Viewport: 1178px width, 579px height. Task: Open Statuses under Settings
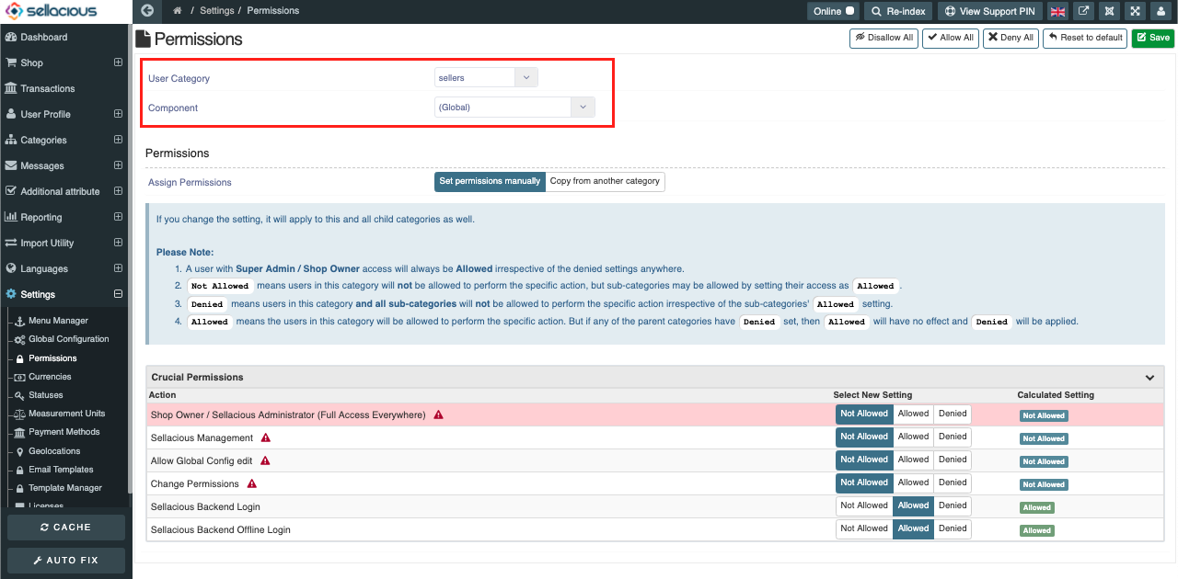45,395
